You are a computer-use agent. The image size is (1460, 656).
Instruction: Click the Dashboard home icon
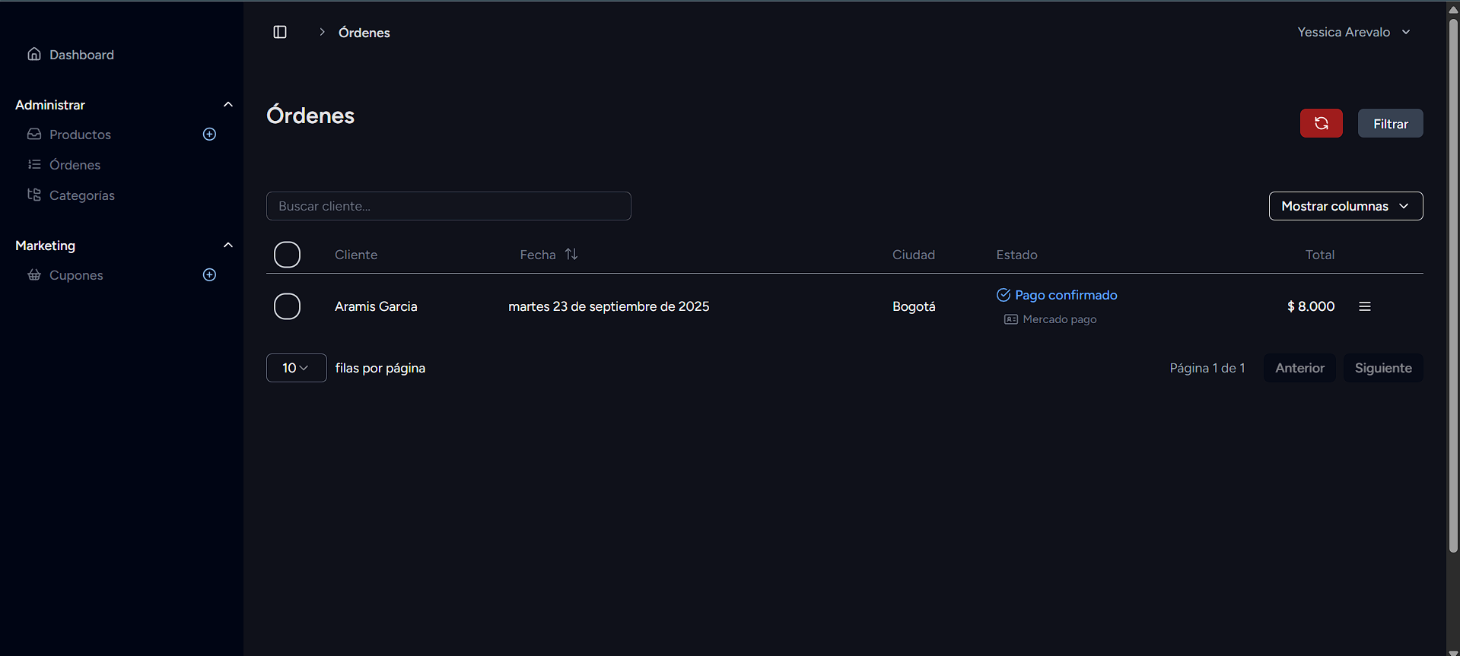click(x=34, y=54)
